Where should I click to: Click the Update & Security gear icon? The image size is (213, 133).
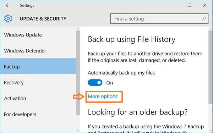click(x=8, y=18)
